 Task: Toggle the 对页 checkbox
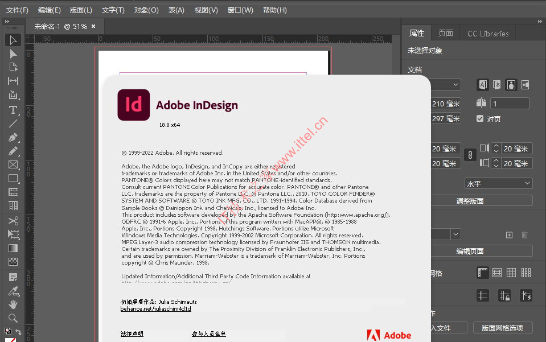point(480,118)
